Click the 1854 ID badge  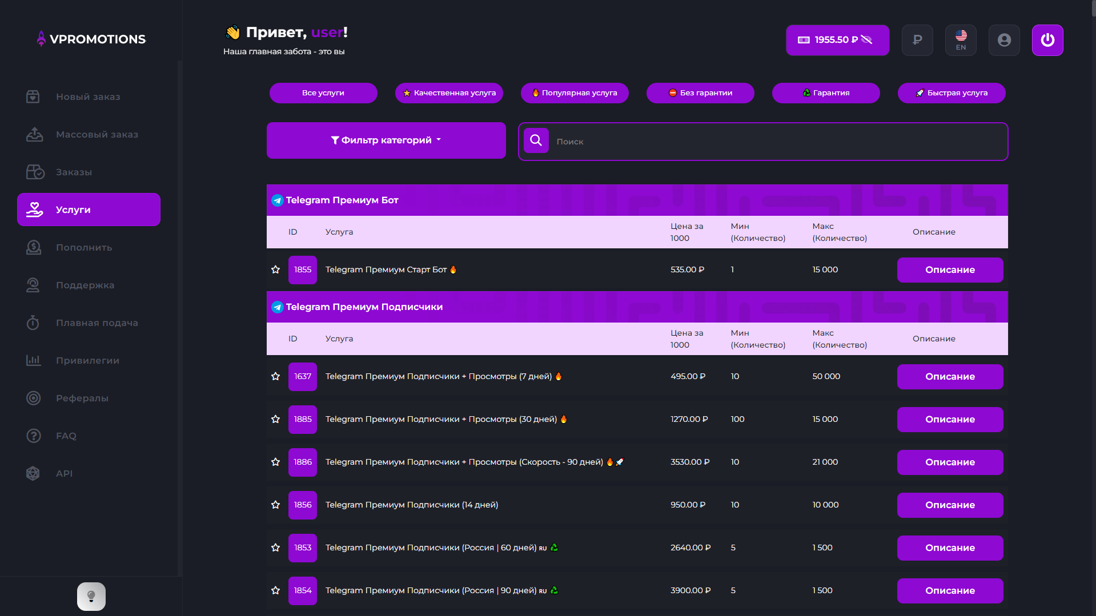click(x=303, y=591)
